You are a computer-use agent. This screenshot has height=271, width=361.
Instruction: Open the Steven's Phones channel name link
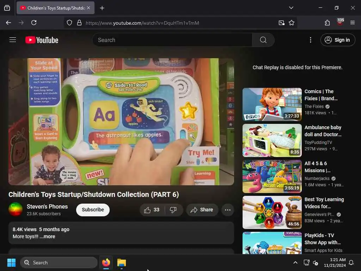(x=47, y=206)
